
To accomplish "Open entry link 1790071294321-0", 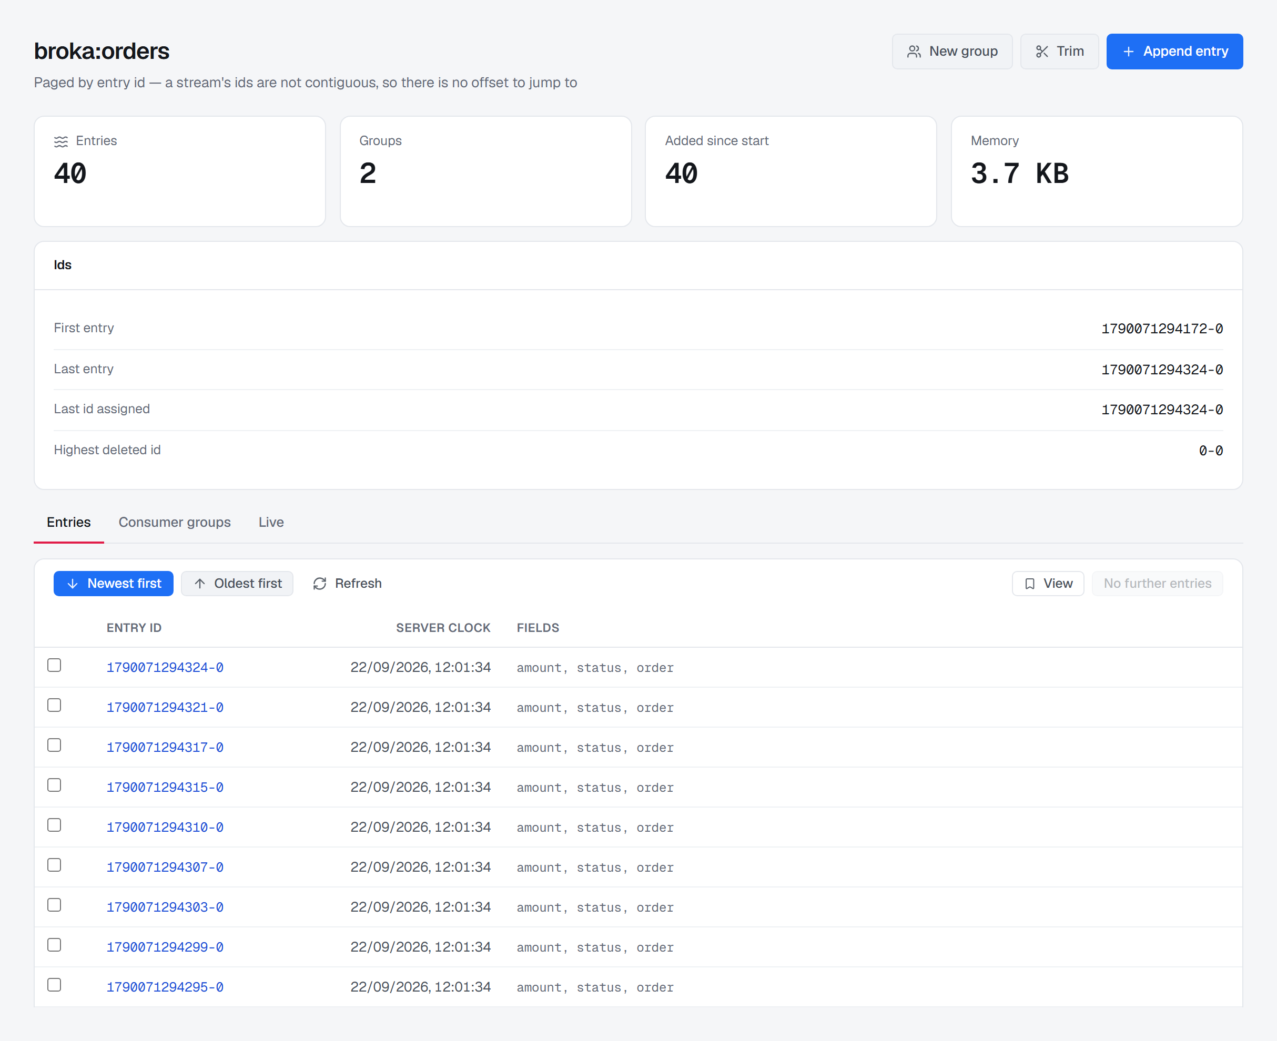I will pyautogui.click(x=165, y=708).
